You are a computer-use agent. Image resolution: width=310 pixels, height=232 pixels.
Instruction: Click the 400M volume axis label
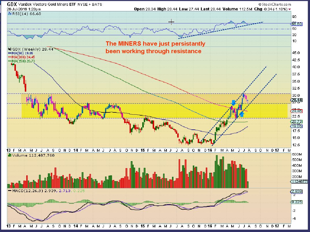pyautogui.click(x=297, y=166)
